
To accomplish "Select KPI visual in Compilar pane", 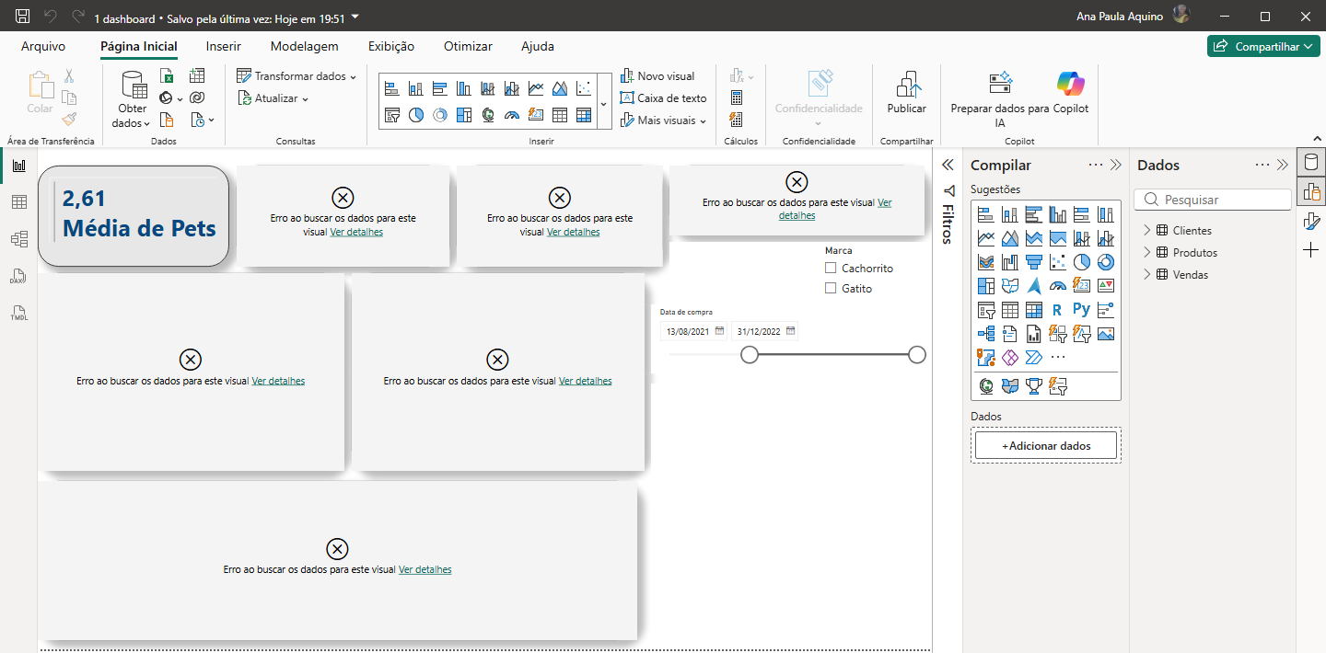I will 1106,286.
